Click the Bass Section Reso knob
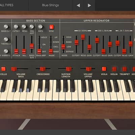 24,27
